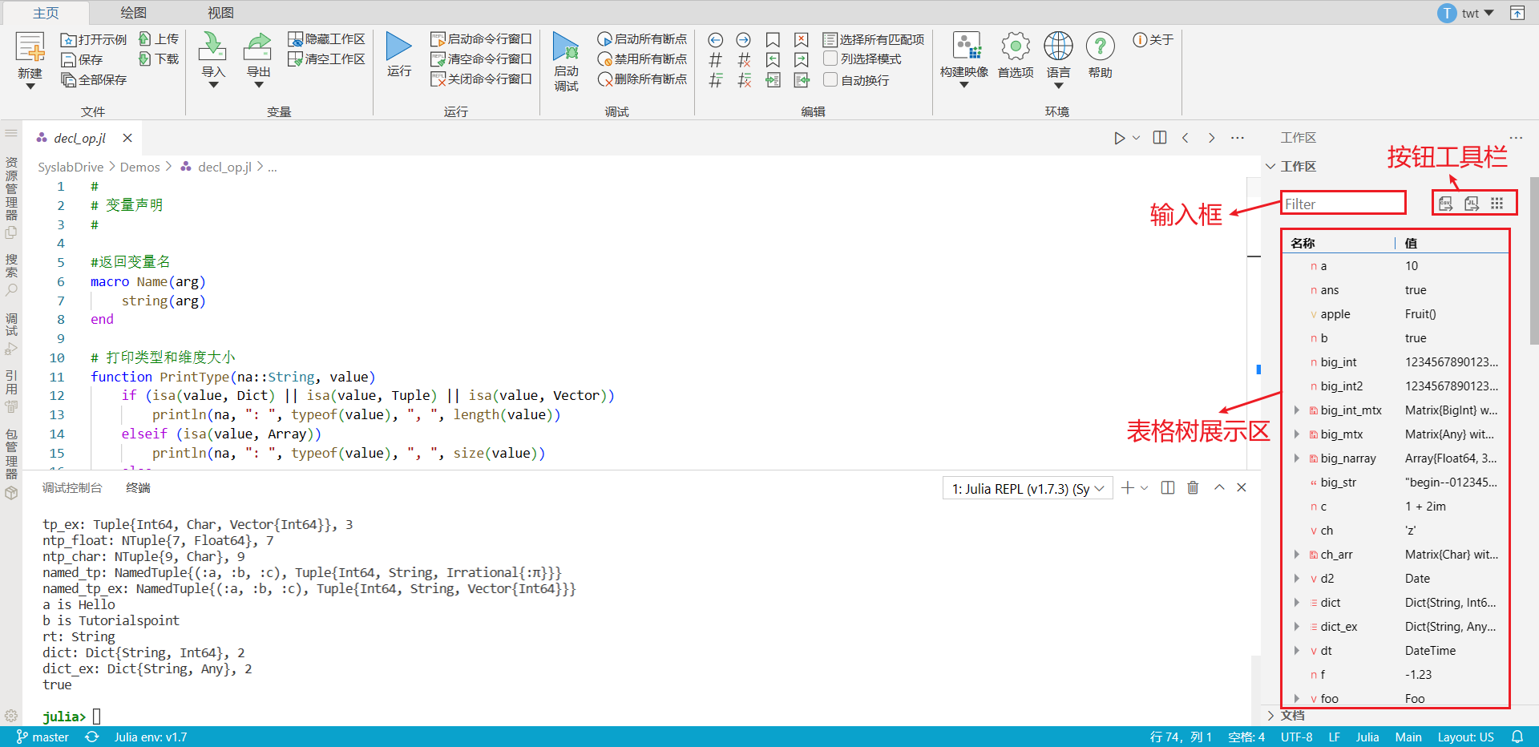The width and height of the screenshot is (1539, 747).
Task: Click the navigate back arrow-circle icon
Action: tap(716, 40)
